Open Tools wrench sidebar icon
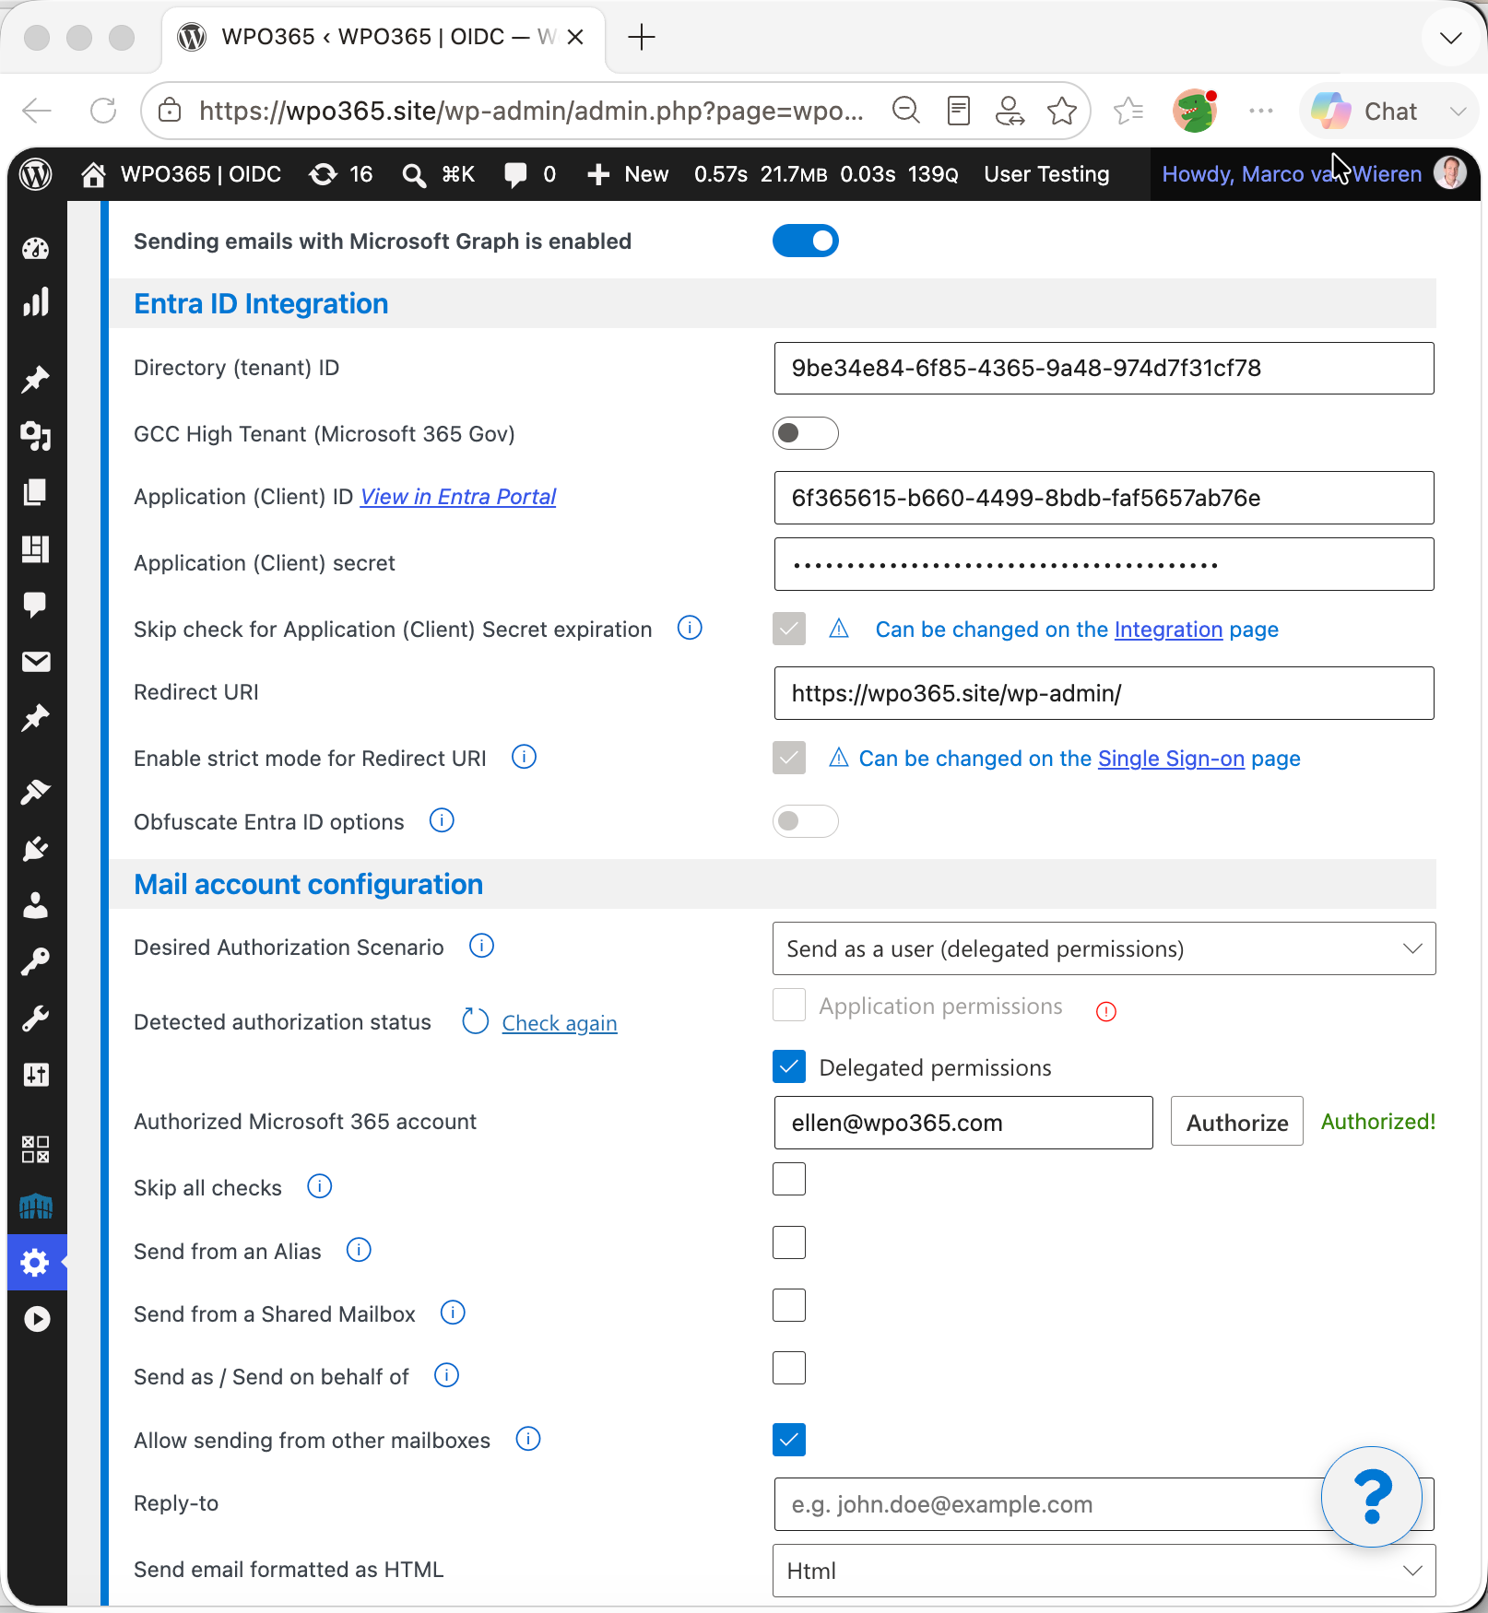Viewport: 1488px width, 1613px height. 36,1018
